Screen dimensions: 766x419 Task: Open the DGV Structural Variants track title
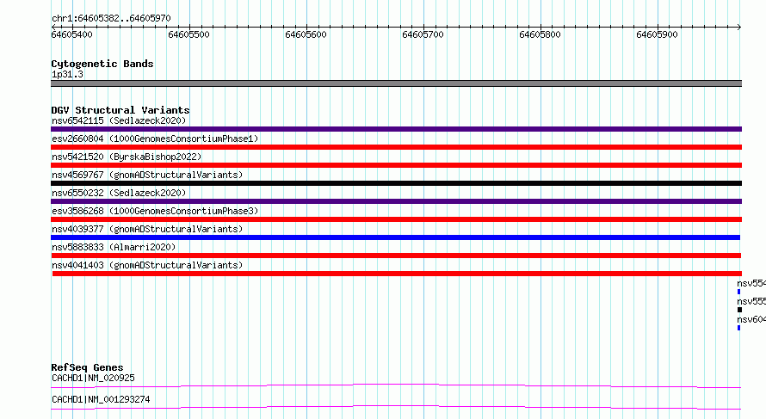click(120, 110)
